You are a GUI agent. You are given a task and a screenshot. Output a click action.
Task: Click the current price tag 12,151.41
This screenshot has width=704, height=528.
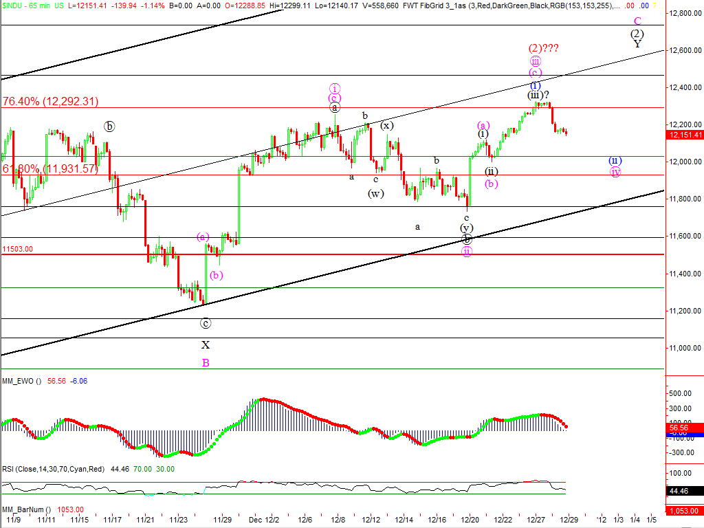pos(685,135)
